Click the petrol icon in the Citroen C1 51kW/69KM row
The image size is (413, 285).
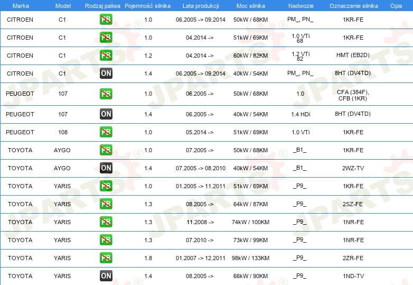click(106, 38)
